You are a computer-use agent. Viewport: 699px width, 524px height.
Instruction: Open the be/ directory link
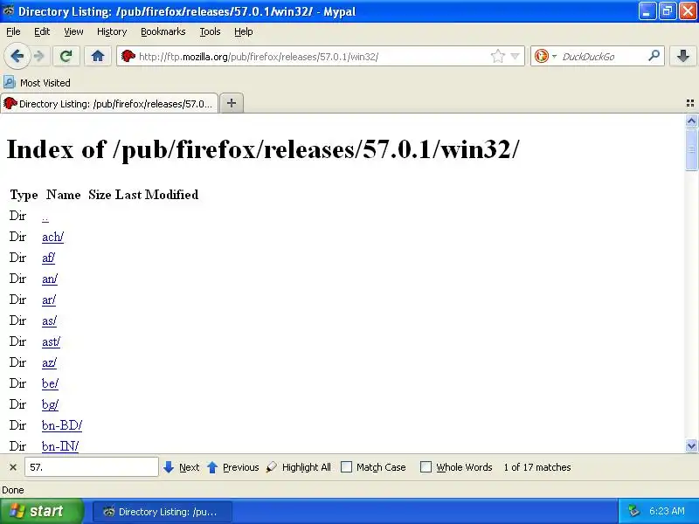pos(50,383)
